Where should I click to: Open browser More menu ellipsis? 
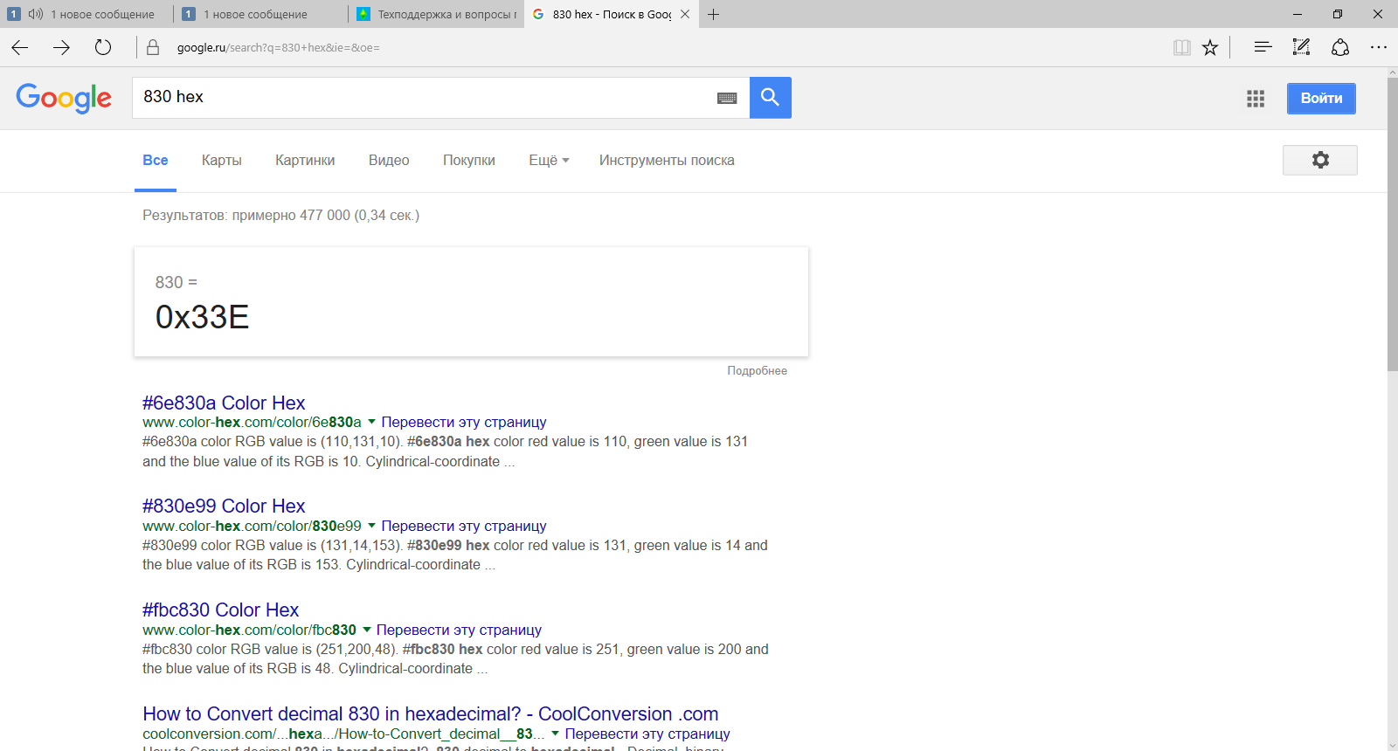click(x=1379, y=47)
